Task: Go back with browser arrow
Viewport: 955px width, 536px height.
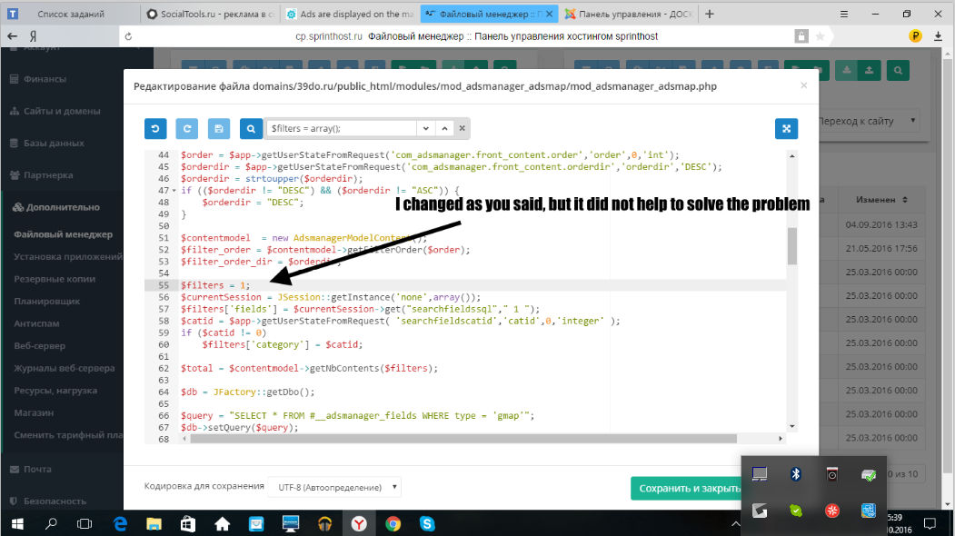Action: pyautogui.click(x=12, y=36)
